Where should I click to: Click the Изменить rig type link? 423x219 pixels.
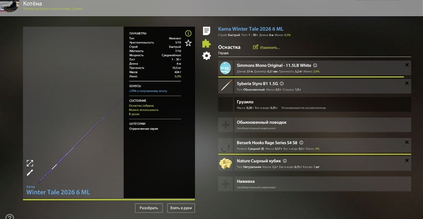pos(270,47)
